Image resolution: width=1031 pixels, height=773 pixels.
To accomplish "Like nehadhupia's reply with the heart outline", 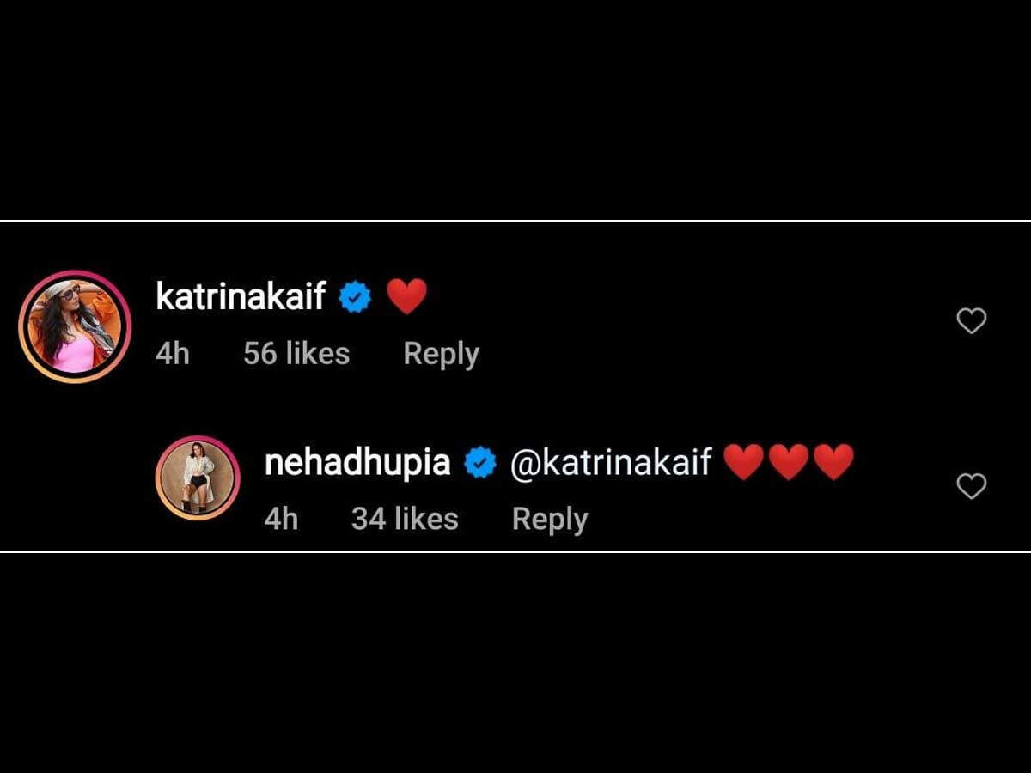I will (972, 486).
